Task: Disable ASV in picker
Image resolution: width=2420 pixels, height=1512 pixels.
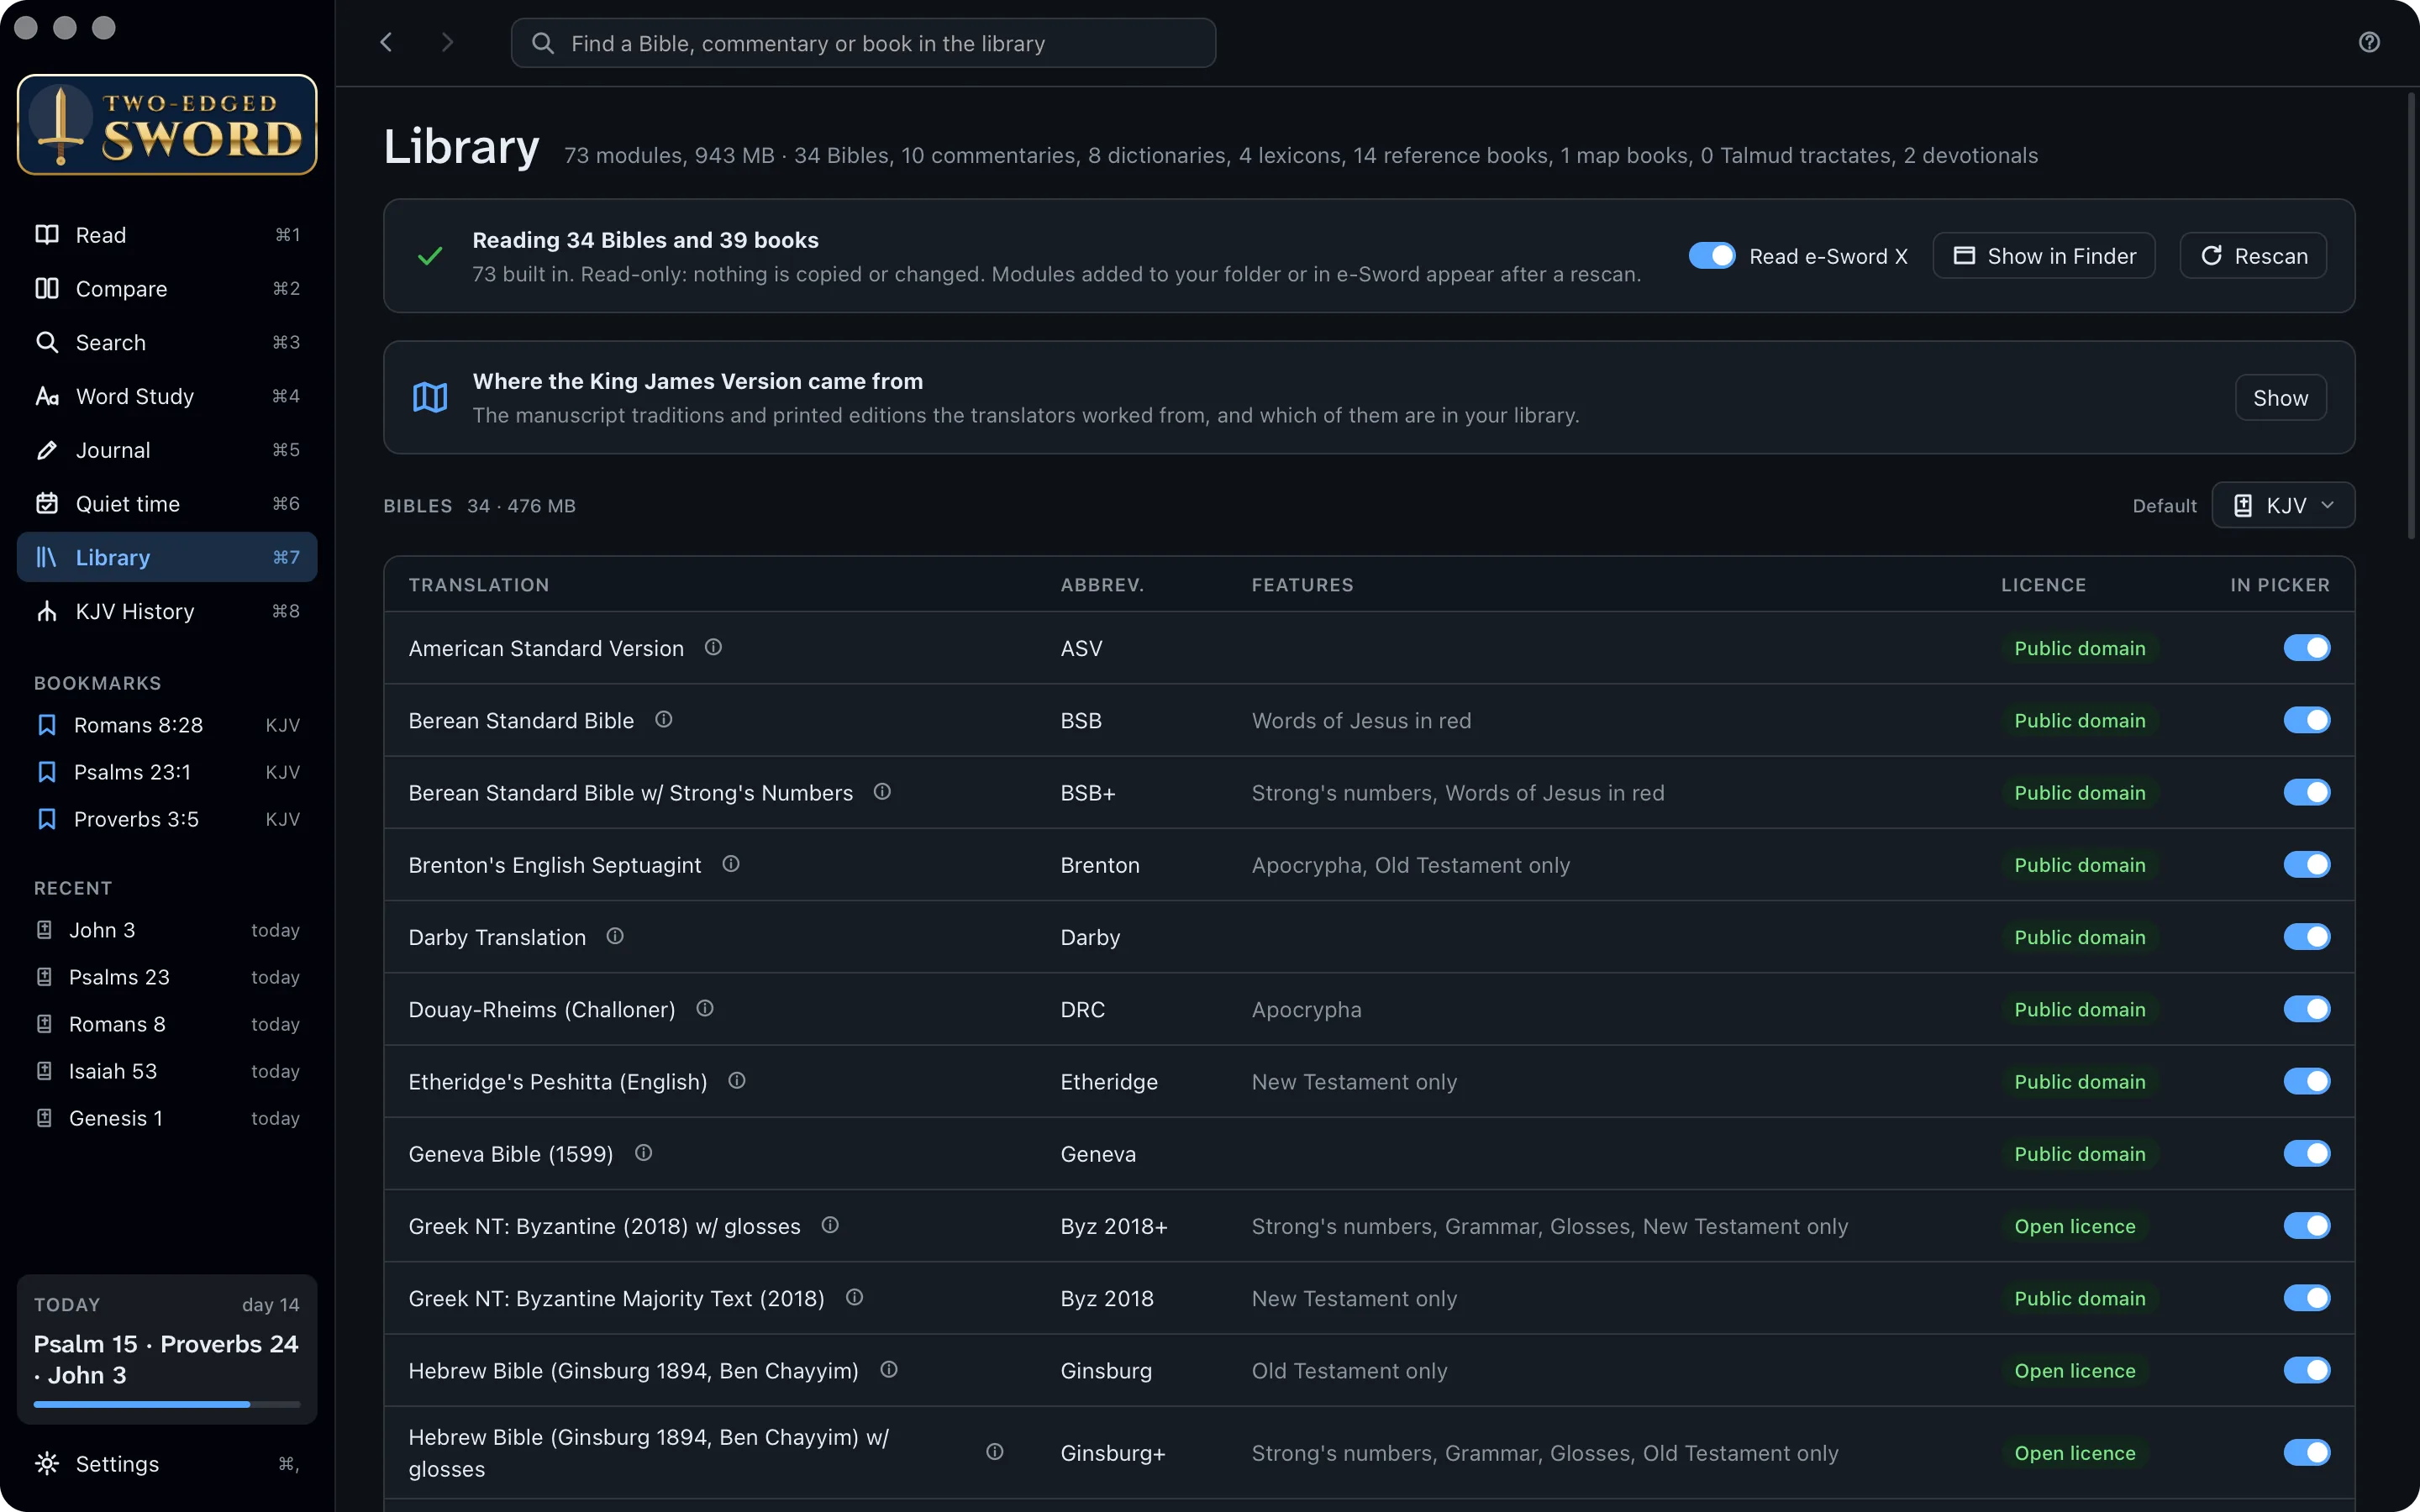Action: [x=2306, y=648]
